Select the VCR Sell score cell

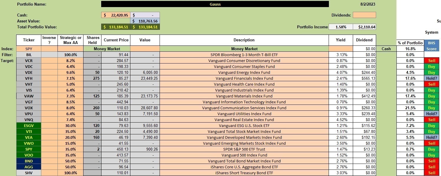(431, 61)
